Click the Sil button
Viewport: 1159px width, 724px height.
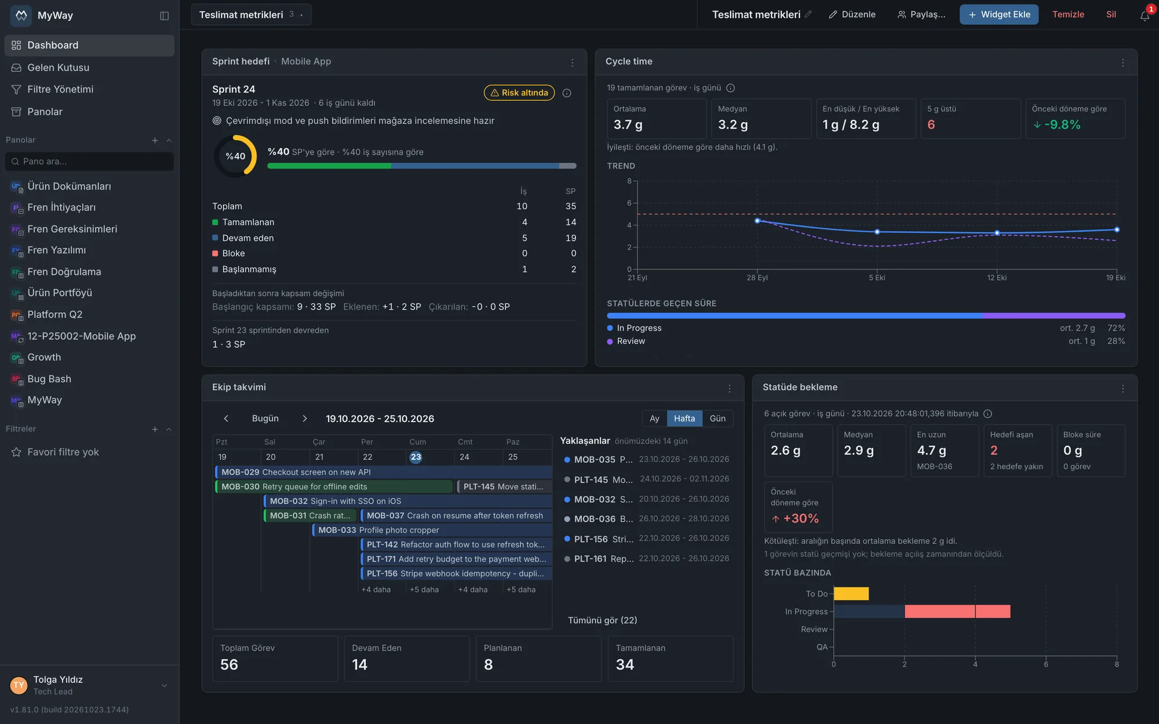(x=1111, y=14)
